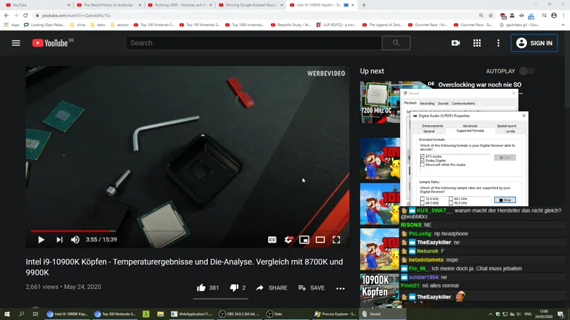Open the YouTube hamburger guide menu
570x320 pixels.
pos(16,43)
